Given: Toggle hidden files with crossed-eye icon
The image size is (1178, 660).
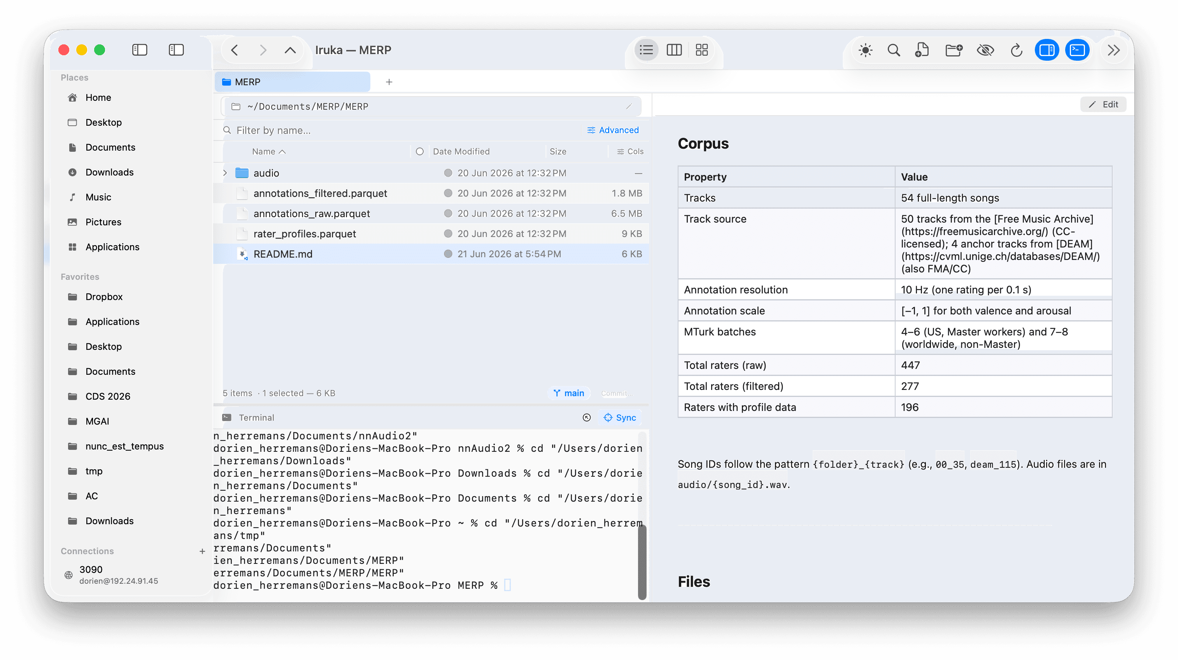Looking at the screenshot, I should pyautogui.click(x=985, y=50).
